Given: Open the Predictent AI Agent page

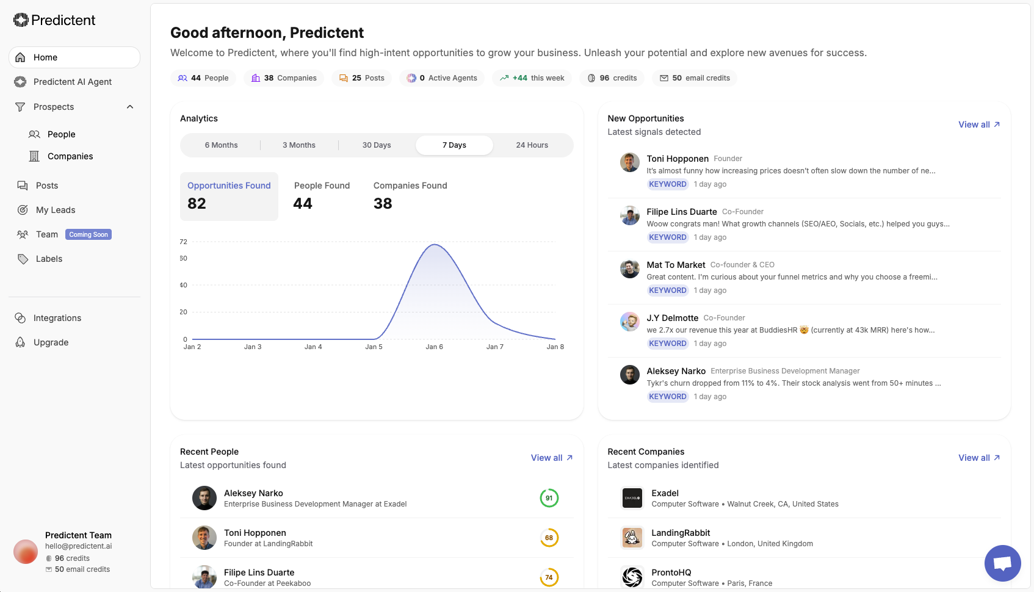Looking at the screenshot, I should tap(73, 81).
